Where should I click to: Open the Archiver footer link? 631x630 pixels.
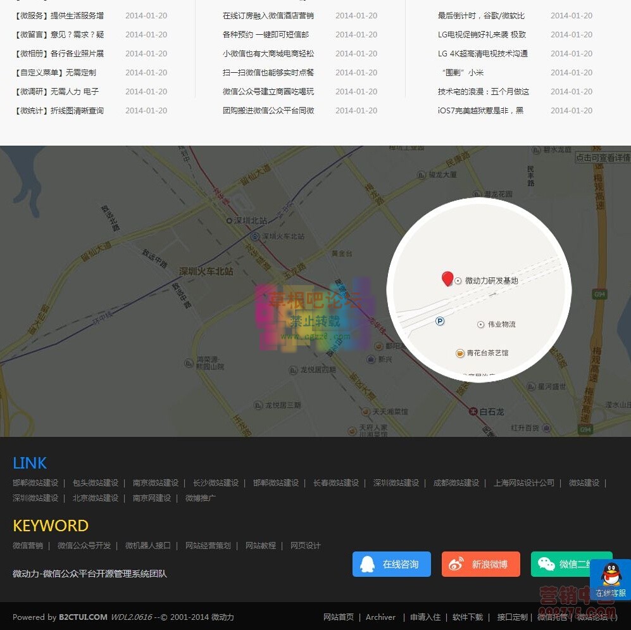pos(380,617)
